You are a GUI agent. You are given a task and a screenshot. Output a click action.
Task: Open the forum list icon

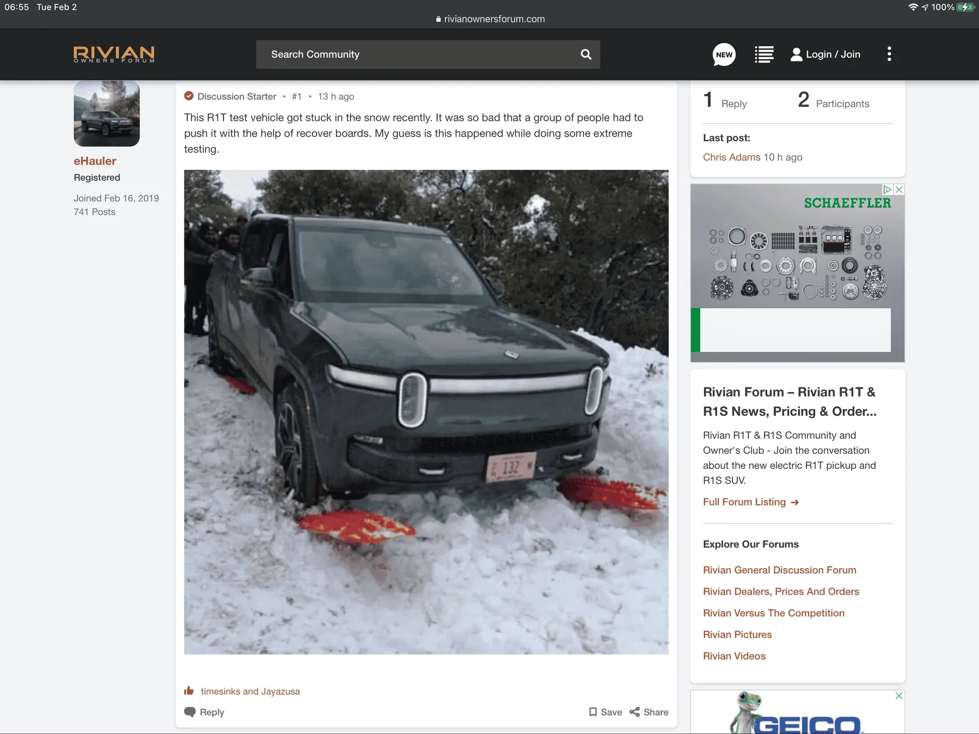(764, 54)
